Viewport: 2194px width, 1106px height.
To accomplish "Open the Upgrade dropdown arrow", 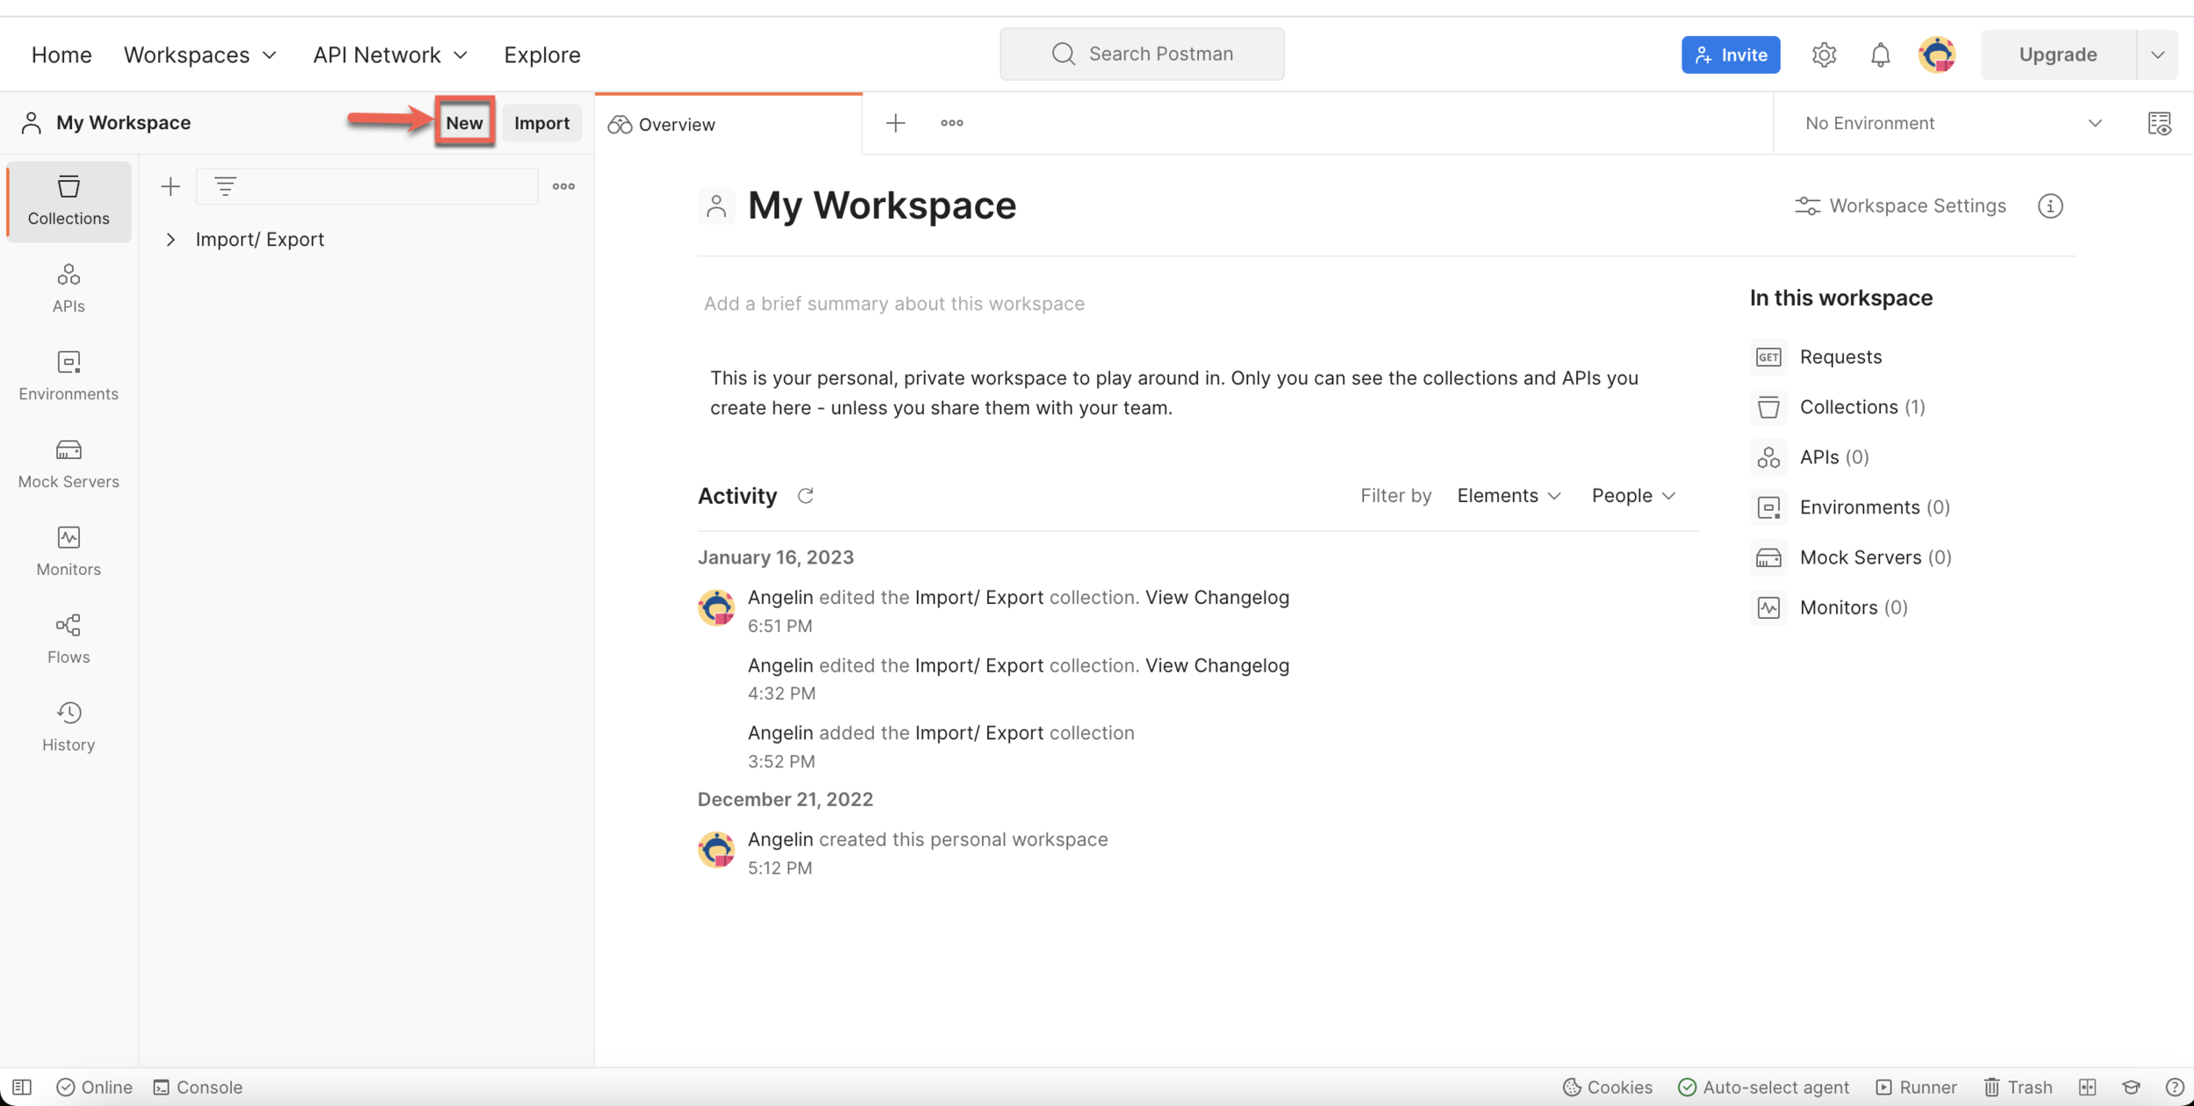I will 2157,54.
